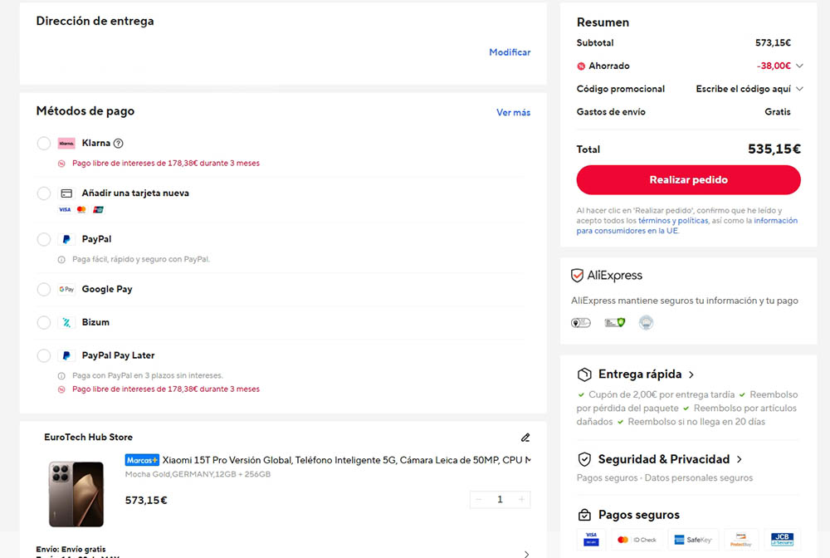Click the Xiaomi 15T Pro product title
The width and height of the screenshot is (830, 558).
347,460
